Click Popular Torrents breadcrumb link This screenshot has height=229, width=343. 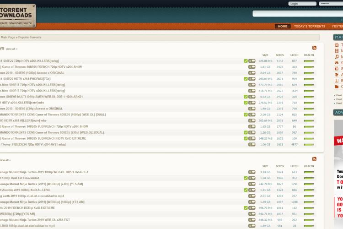30,37
